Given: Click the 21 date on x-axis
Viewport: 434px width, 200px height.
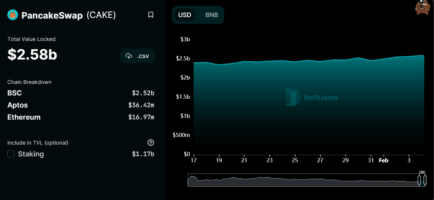Looking at the screenshot, I should (244, 161).
